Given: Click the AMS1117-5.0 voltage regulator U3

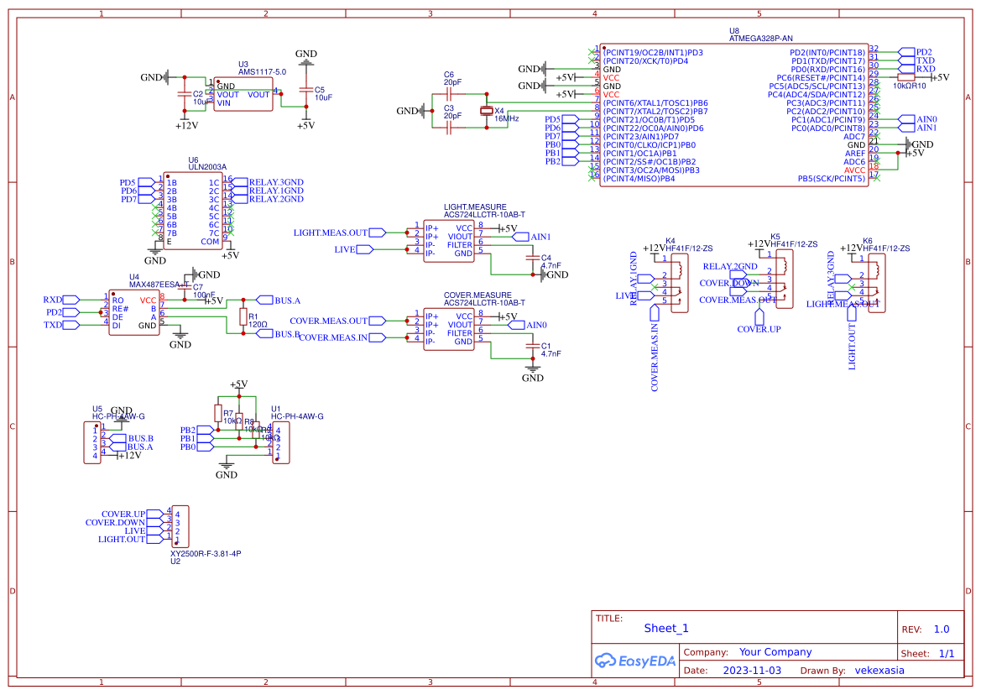Looking at the screenshot, I should (x=245, y=92).
